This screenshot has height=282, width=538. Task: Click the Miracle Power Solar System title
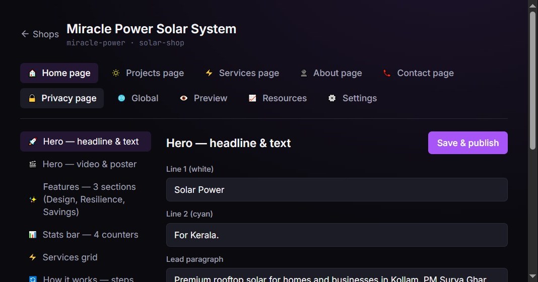151,29
